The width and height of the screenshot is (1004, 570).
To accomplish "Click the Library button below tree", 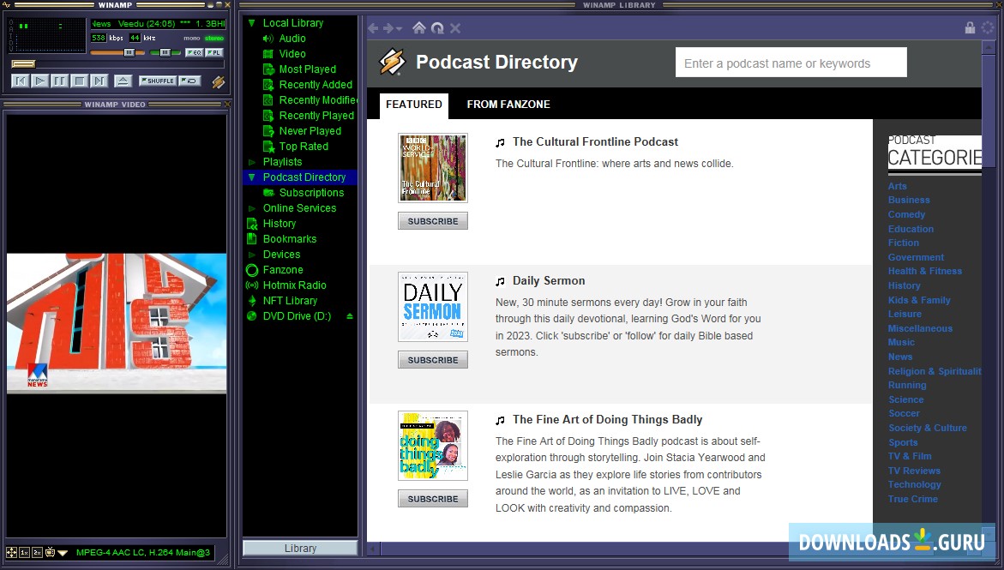I will pyautogui.click(x=300, y=549).
